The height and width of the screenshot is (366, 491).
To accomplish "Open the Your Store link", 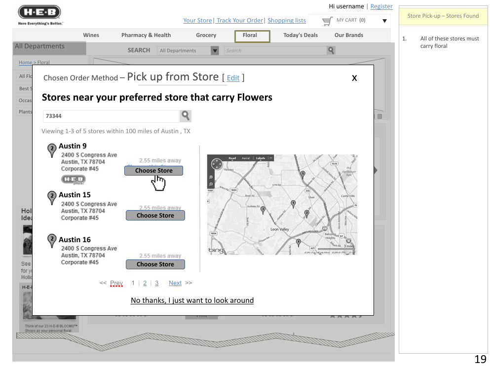I will (197, 20).
